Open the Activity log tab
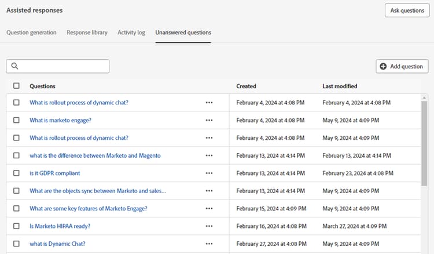434x254 pixels. (x=131, y=32)
